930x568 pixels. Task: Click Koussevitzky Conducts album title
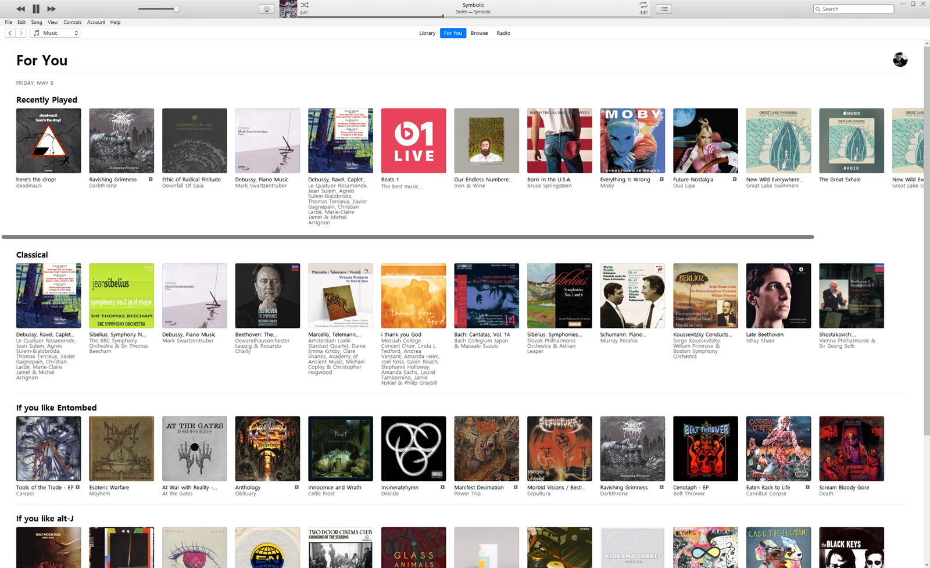click(703, 335)
